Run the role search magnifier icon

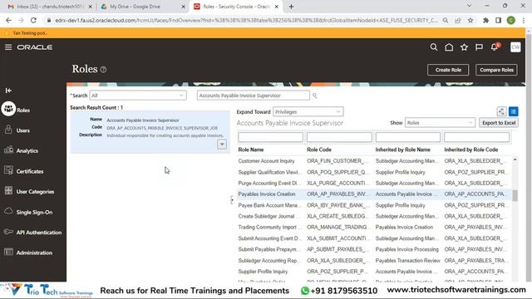click(315, 96)
